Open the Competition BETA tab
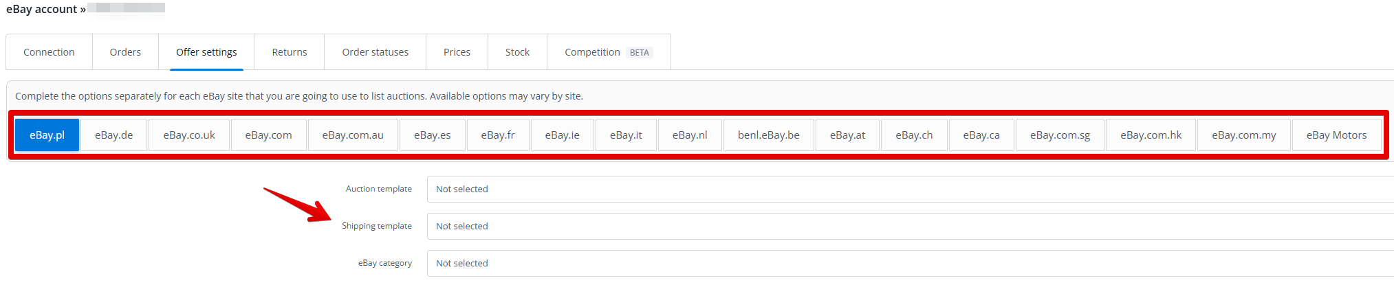This screenshot has width=1394, height=287. tap(608, 52)
